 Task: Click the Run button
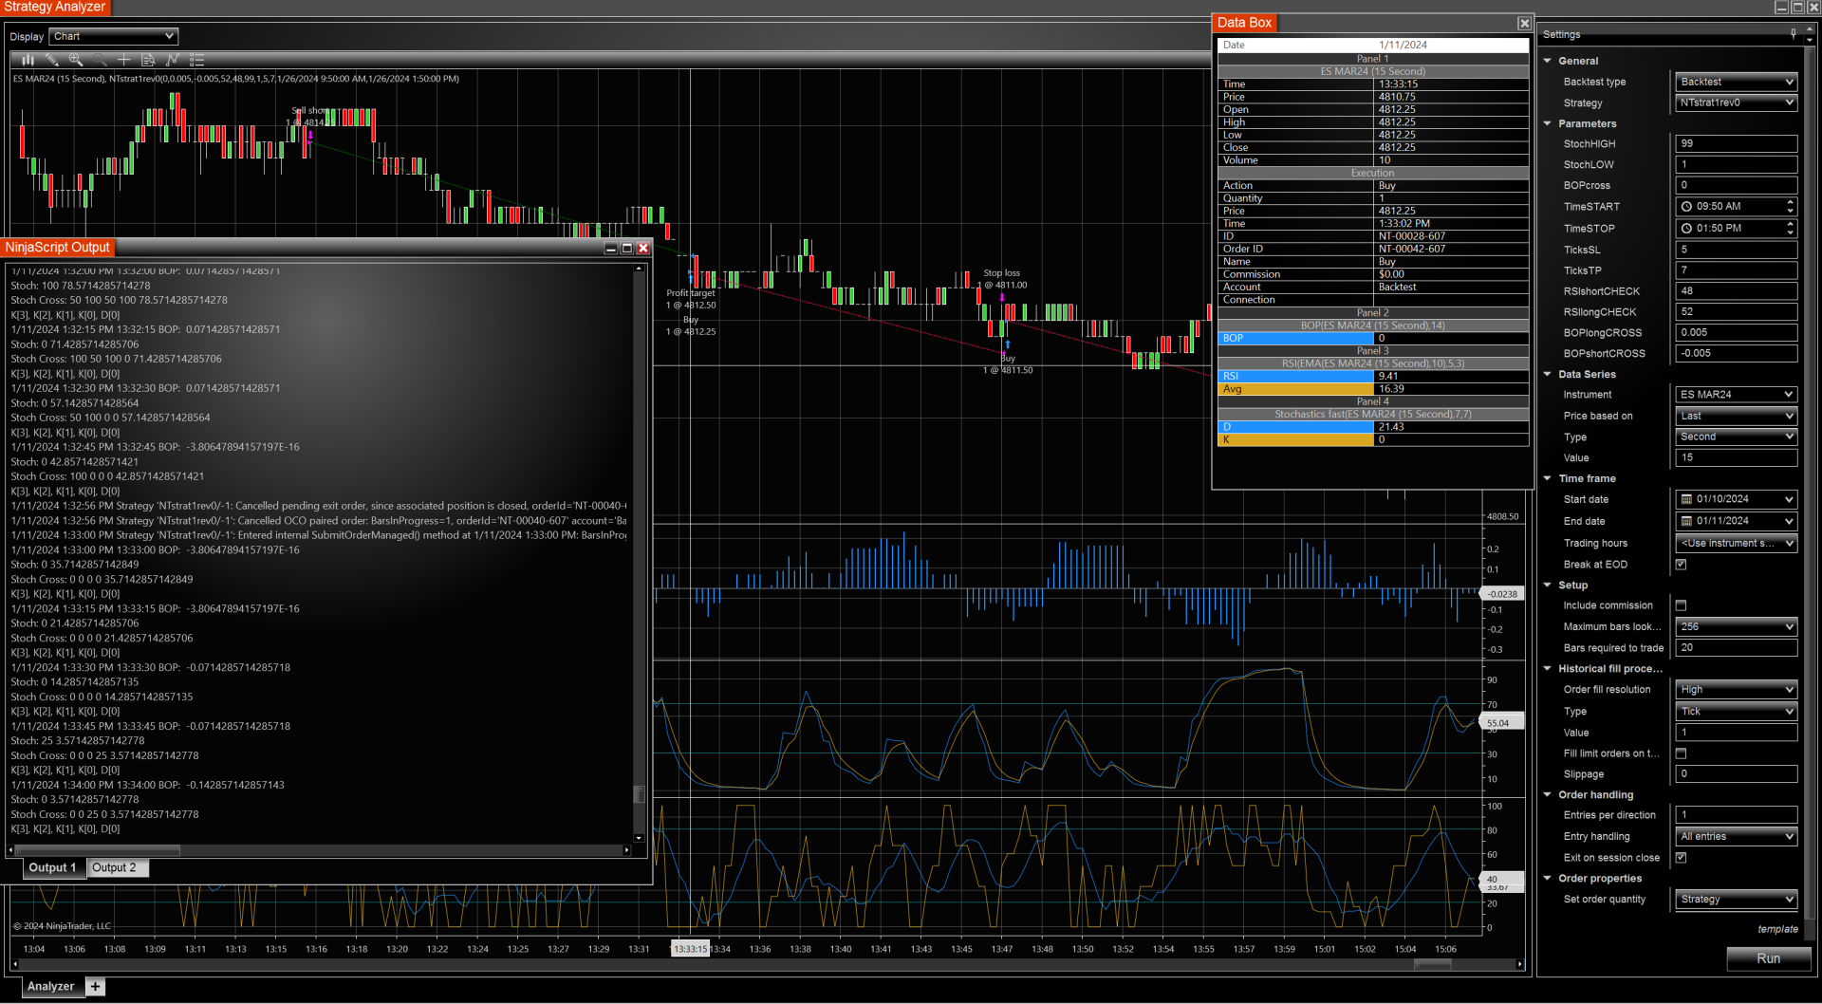click(x=1768, y=958)
